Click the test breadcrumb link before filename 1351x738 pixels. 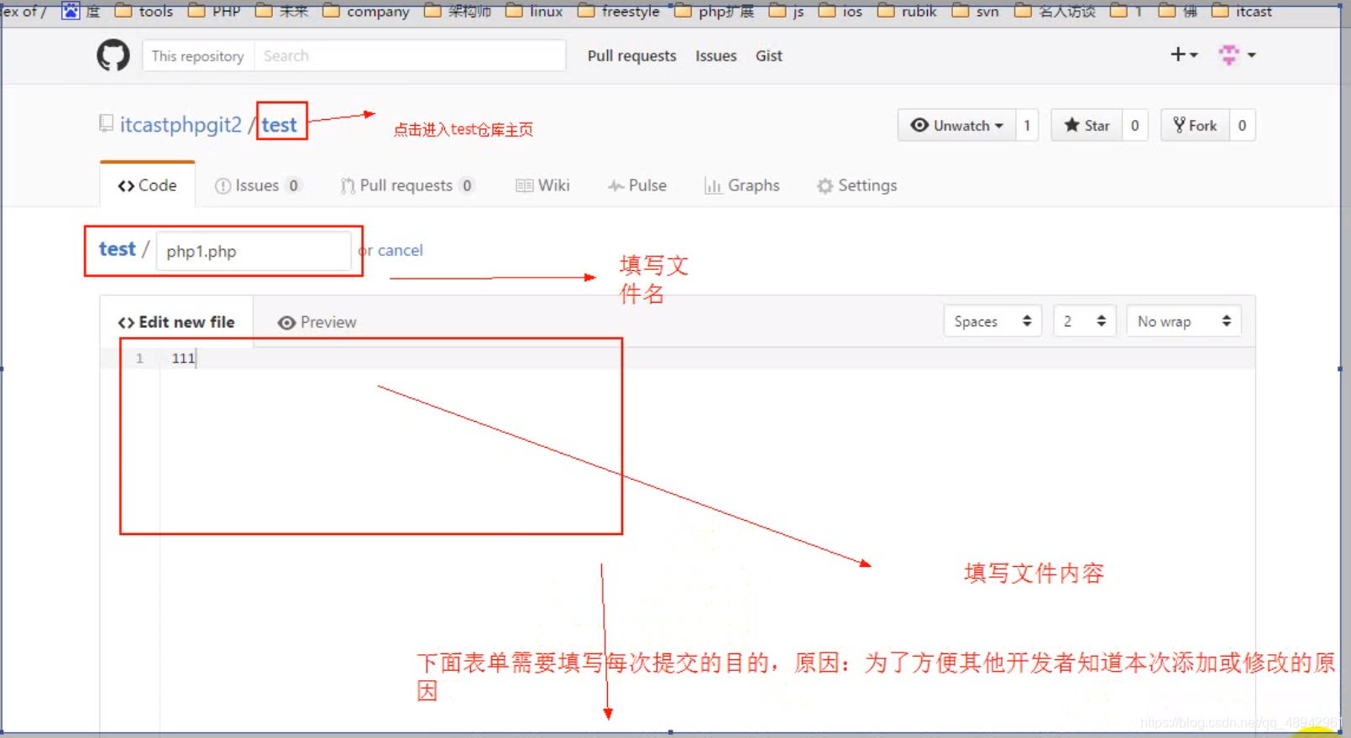click(x=118, y=249)
